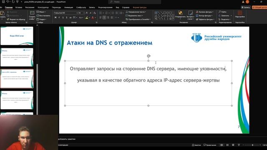
Task: Open the Вставка ribbon tab
Action: coord(19,7)
